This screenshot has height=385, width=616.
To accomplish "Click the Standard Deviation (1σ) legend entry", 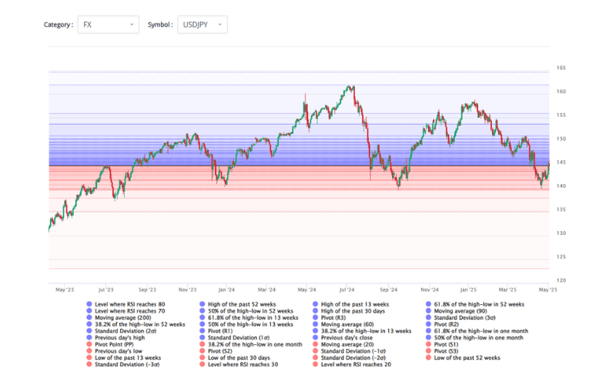I will coord(235,337).
